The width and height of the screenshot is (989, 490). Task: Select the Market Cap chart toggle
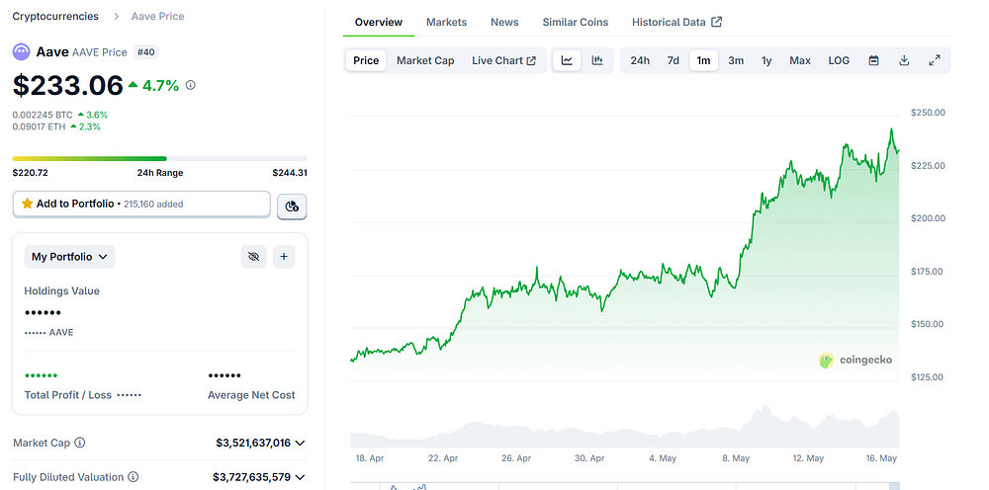[425, 60]
